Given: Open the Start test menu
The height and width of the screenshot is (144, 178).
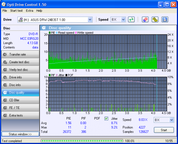Looking at the screenshot, I should click(x=16, y=11).
